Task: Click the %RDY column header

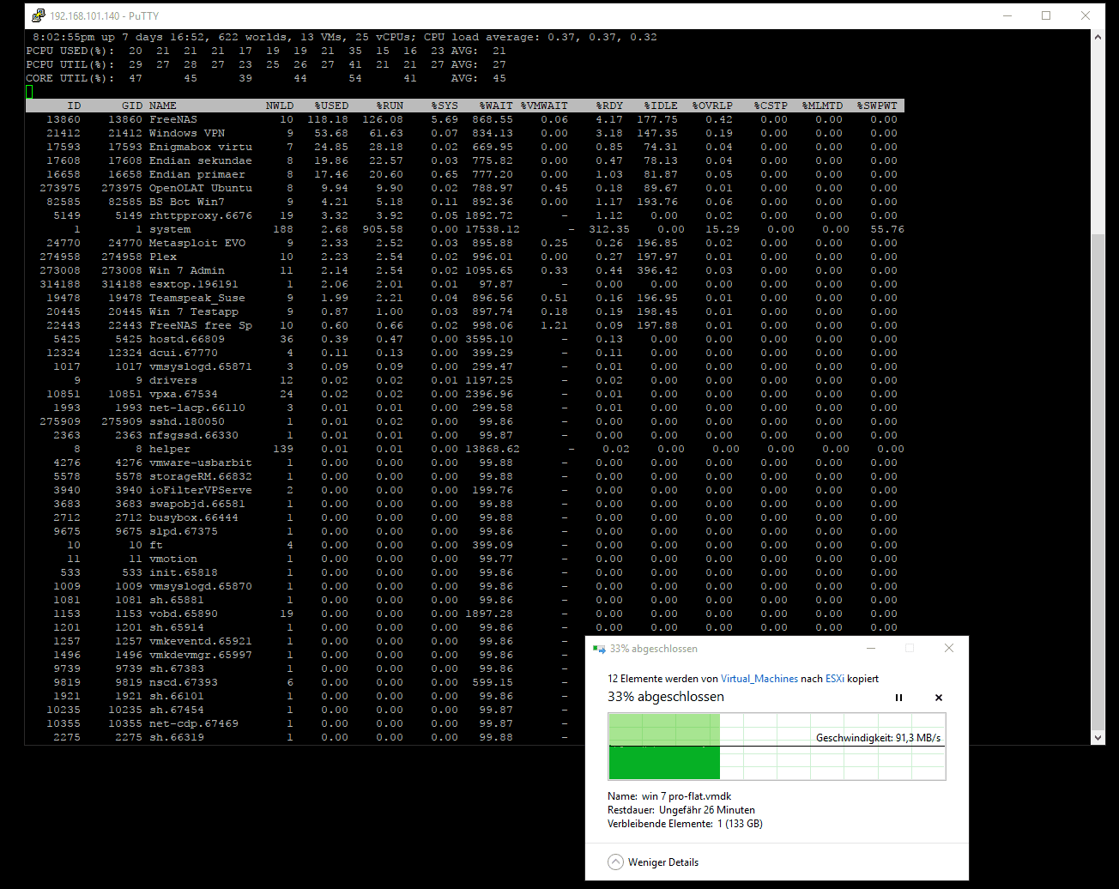Action: coord(609,106)
